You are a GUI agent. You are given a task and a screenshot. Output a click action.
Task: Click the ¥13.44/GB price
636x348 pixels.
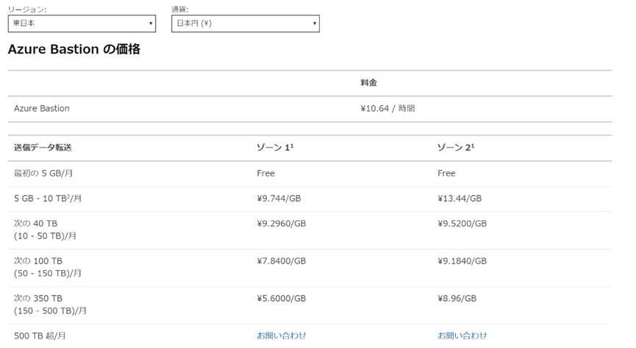(x=460, y=198)
